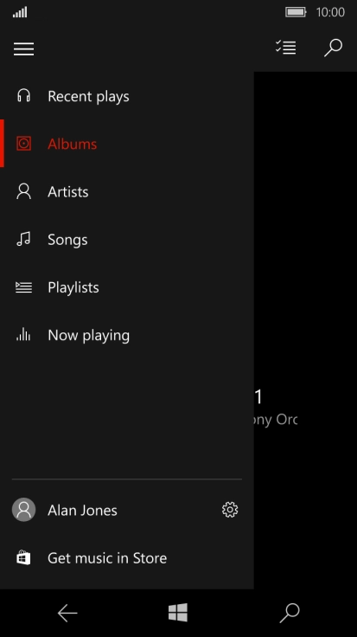Open settings via the gear icon
Viewport: 357px width, 637px height.
[230, 510]
